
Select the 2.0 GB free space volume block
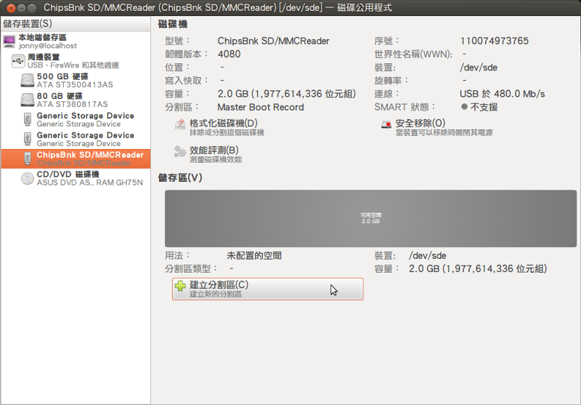[x=370, y=218]
